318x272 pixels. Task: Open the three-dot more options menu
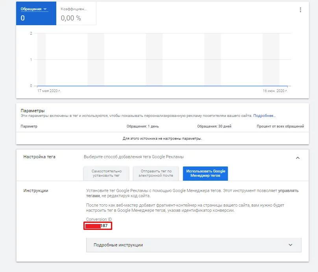(x=300, y=10)
